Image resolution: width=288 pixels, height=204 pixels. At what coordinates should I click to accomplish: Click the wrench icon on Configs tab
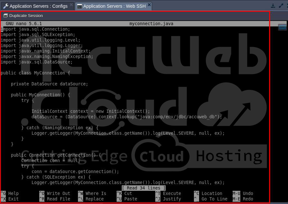pyautogui.click(x=6, y=6)
